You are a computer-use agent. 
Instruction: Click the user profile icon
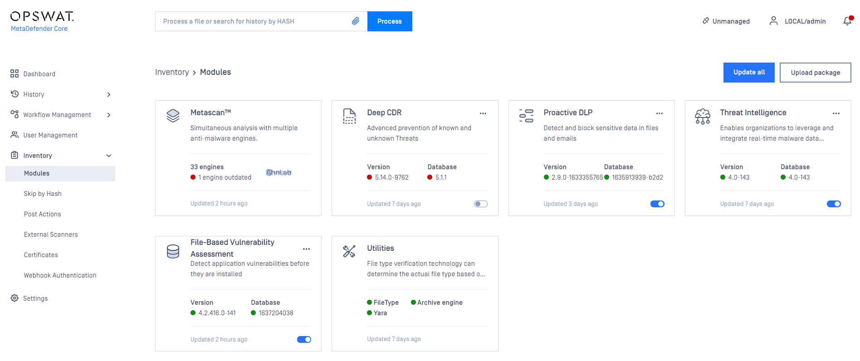(774, 21)
